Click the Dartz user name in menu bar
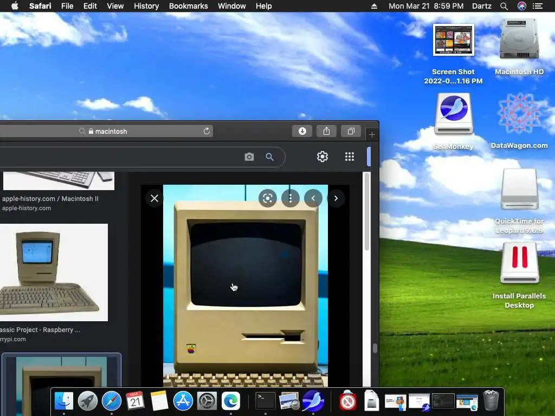The image size is (555, 416). click(482, 6)
